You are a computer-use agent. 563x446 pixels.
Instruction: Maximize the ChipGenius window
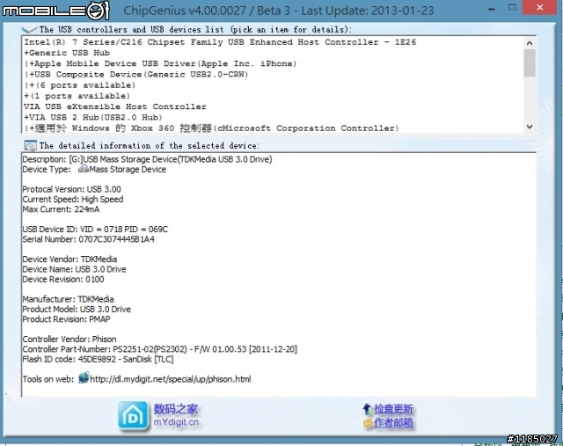512,7
